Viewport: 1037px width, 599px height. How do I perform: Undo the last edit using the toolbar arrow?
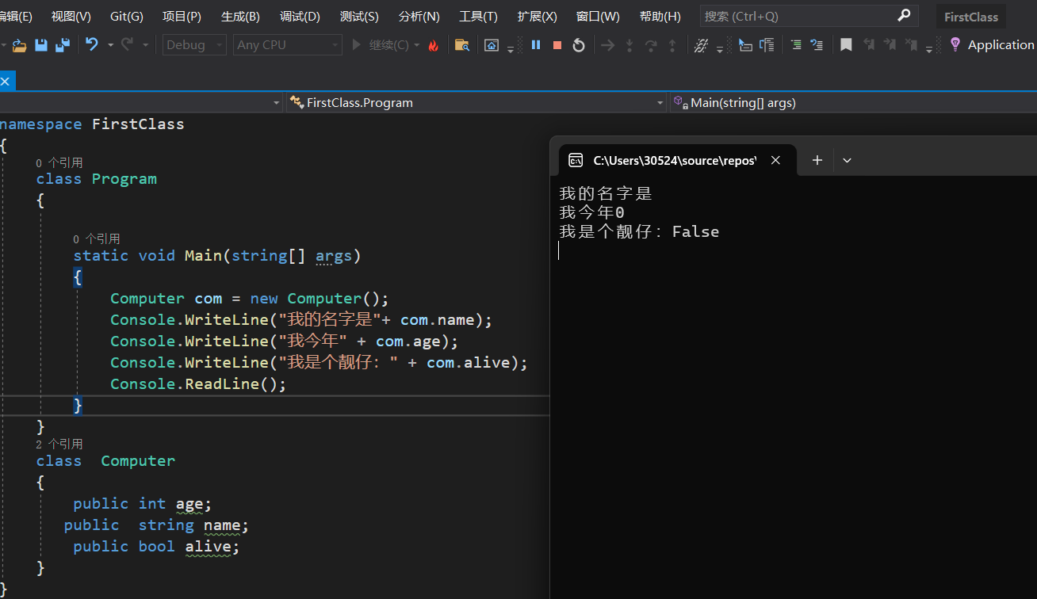(92, 45)
